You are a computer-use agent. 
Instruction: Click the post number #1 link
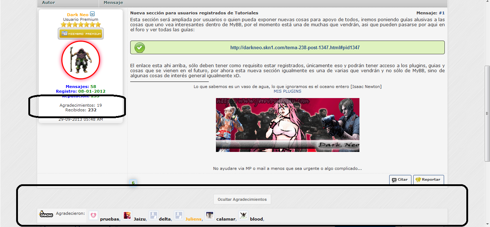(x=442, y=13)
